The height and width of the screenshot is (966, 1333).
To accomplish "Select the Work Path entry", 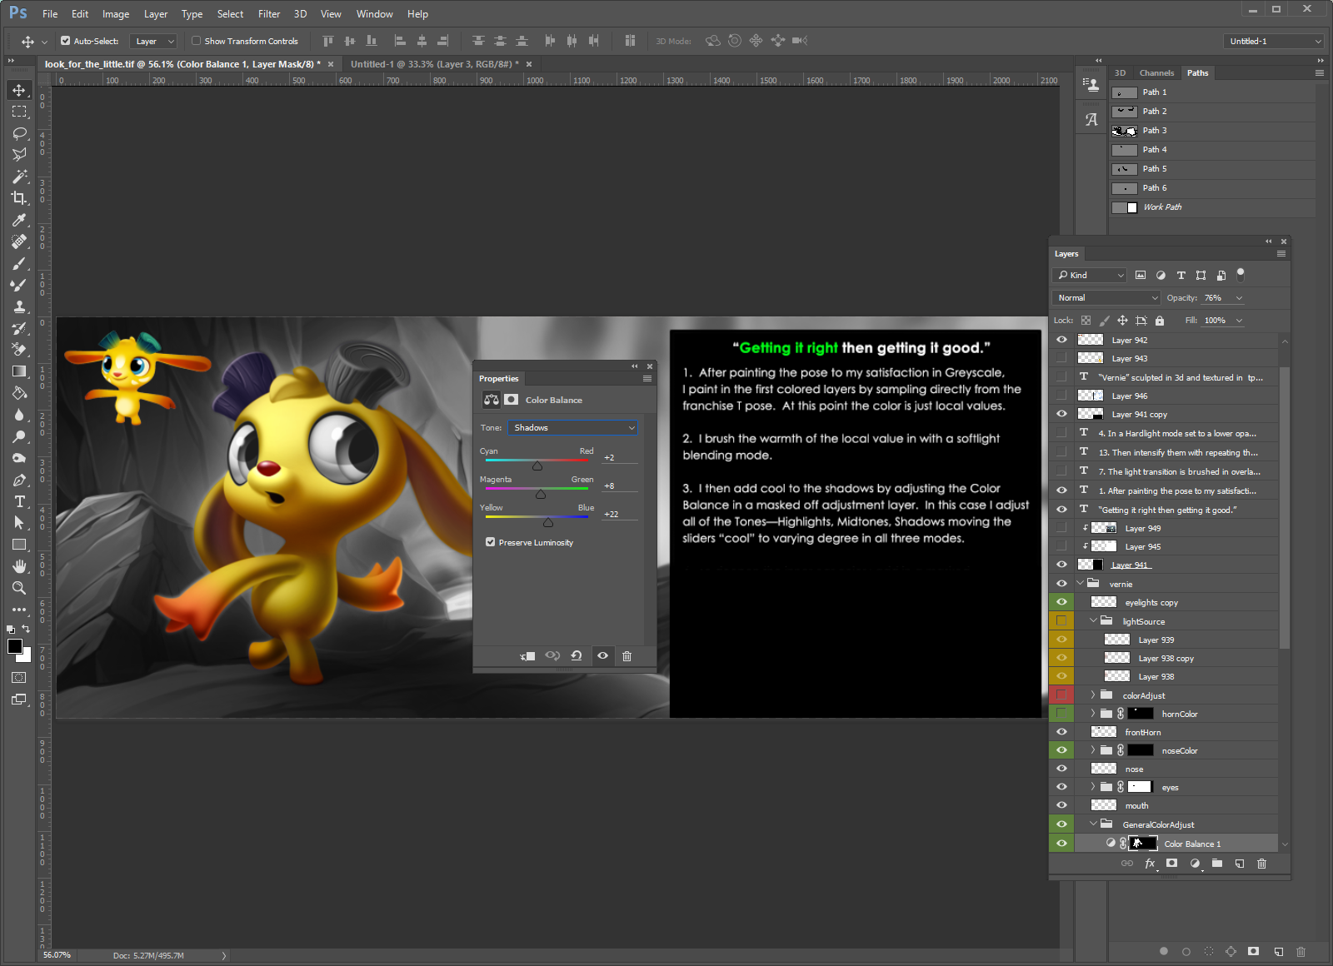I will [1212, 207].
